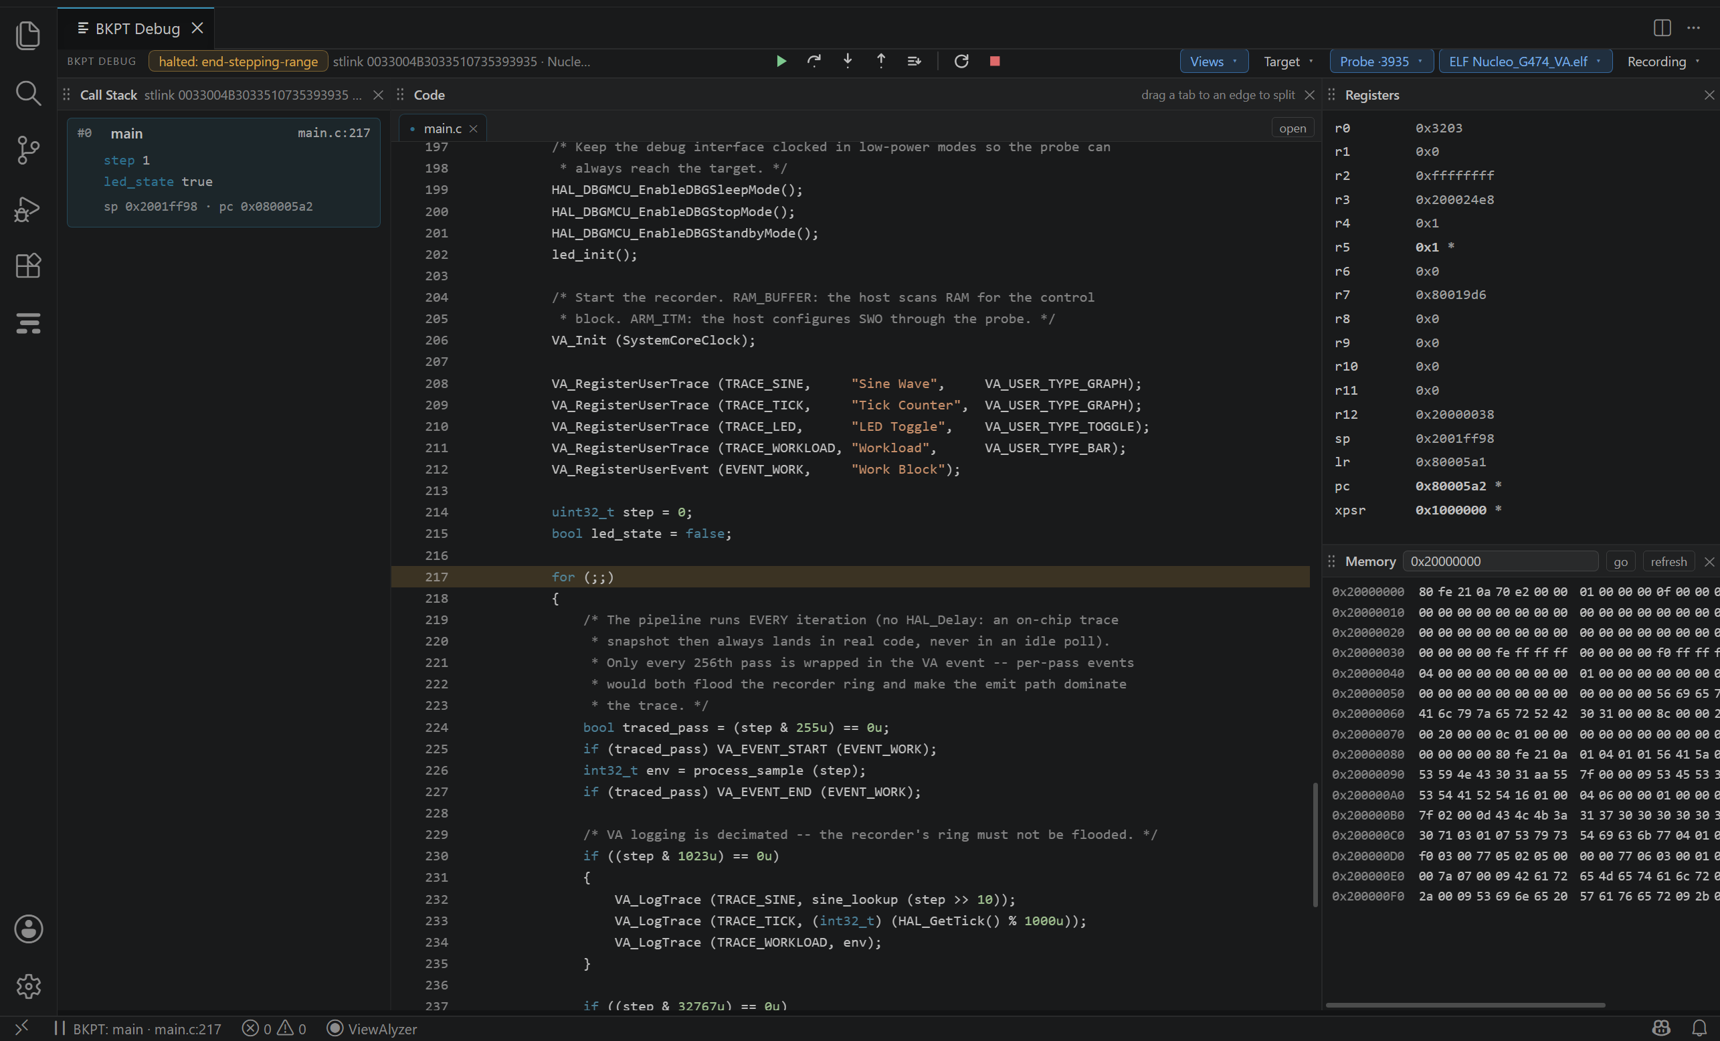Screen dimensions: 1720x1041
Task: Click the remote window icon in status bar
Action: [21, 1028]
